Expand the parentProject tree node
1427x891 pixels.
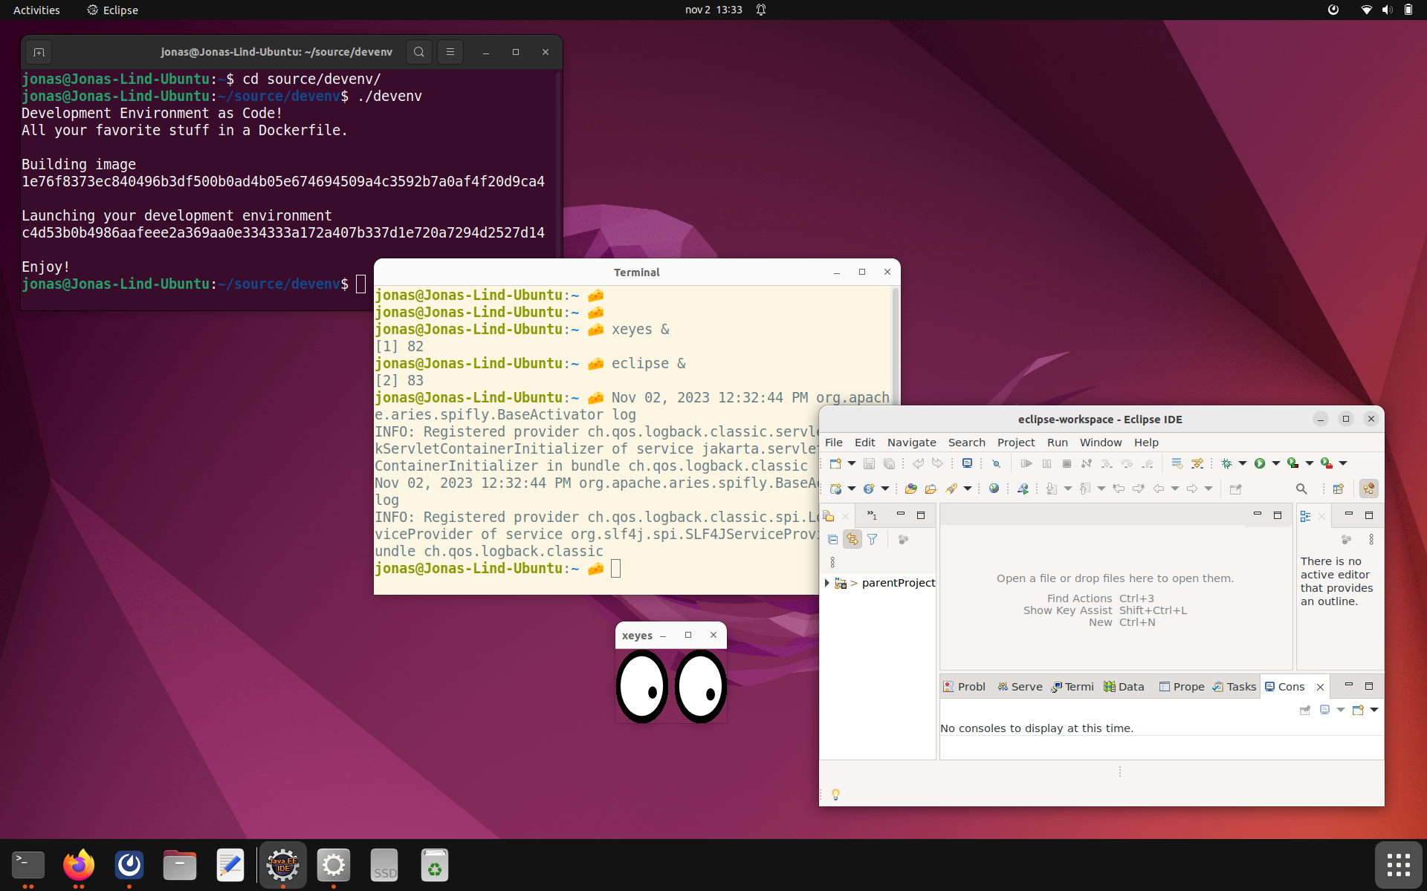tap(827, 583)
